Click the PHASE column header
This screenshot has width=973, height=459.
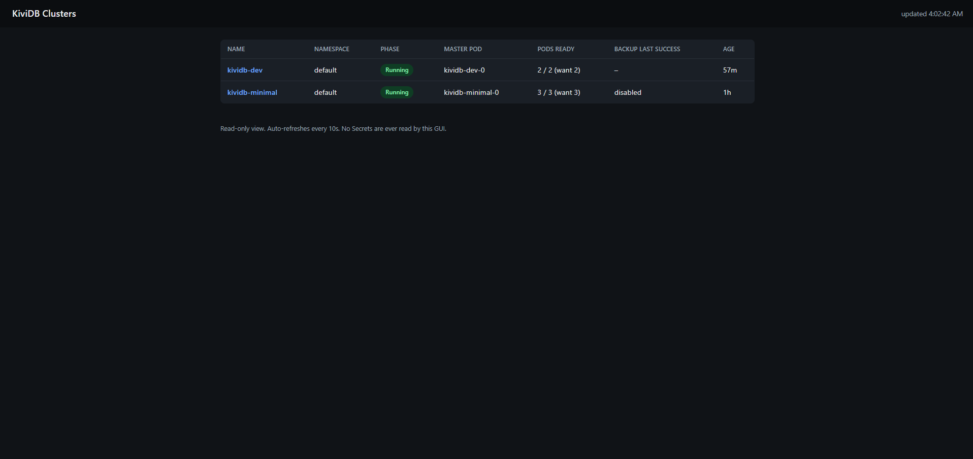point(390,49)
